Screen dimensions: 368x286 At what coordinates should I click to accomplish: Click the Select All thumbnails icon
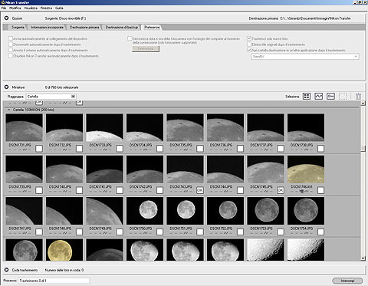point(307,97)
